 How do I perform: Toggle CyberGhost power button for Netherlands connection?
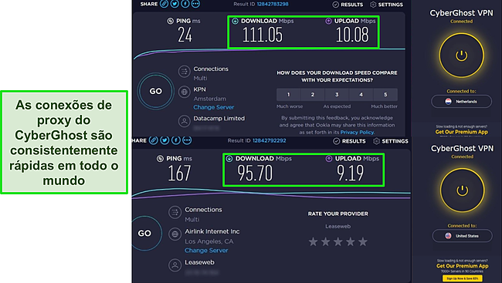coord(461,56)
